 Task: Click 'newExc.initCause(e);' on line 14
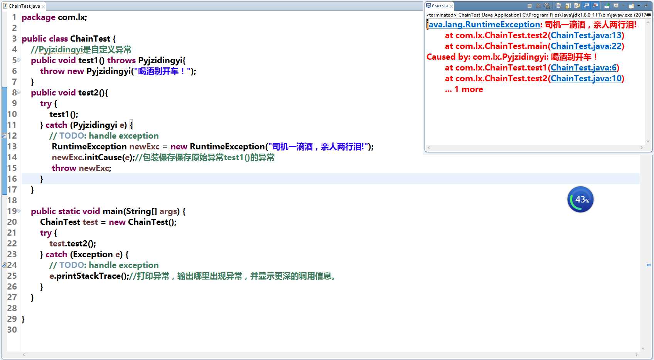click(93, 157)
